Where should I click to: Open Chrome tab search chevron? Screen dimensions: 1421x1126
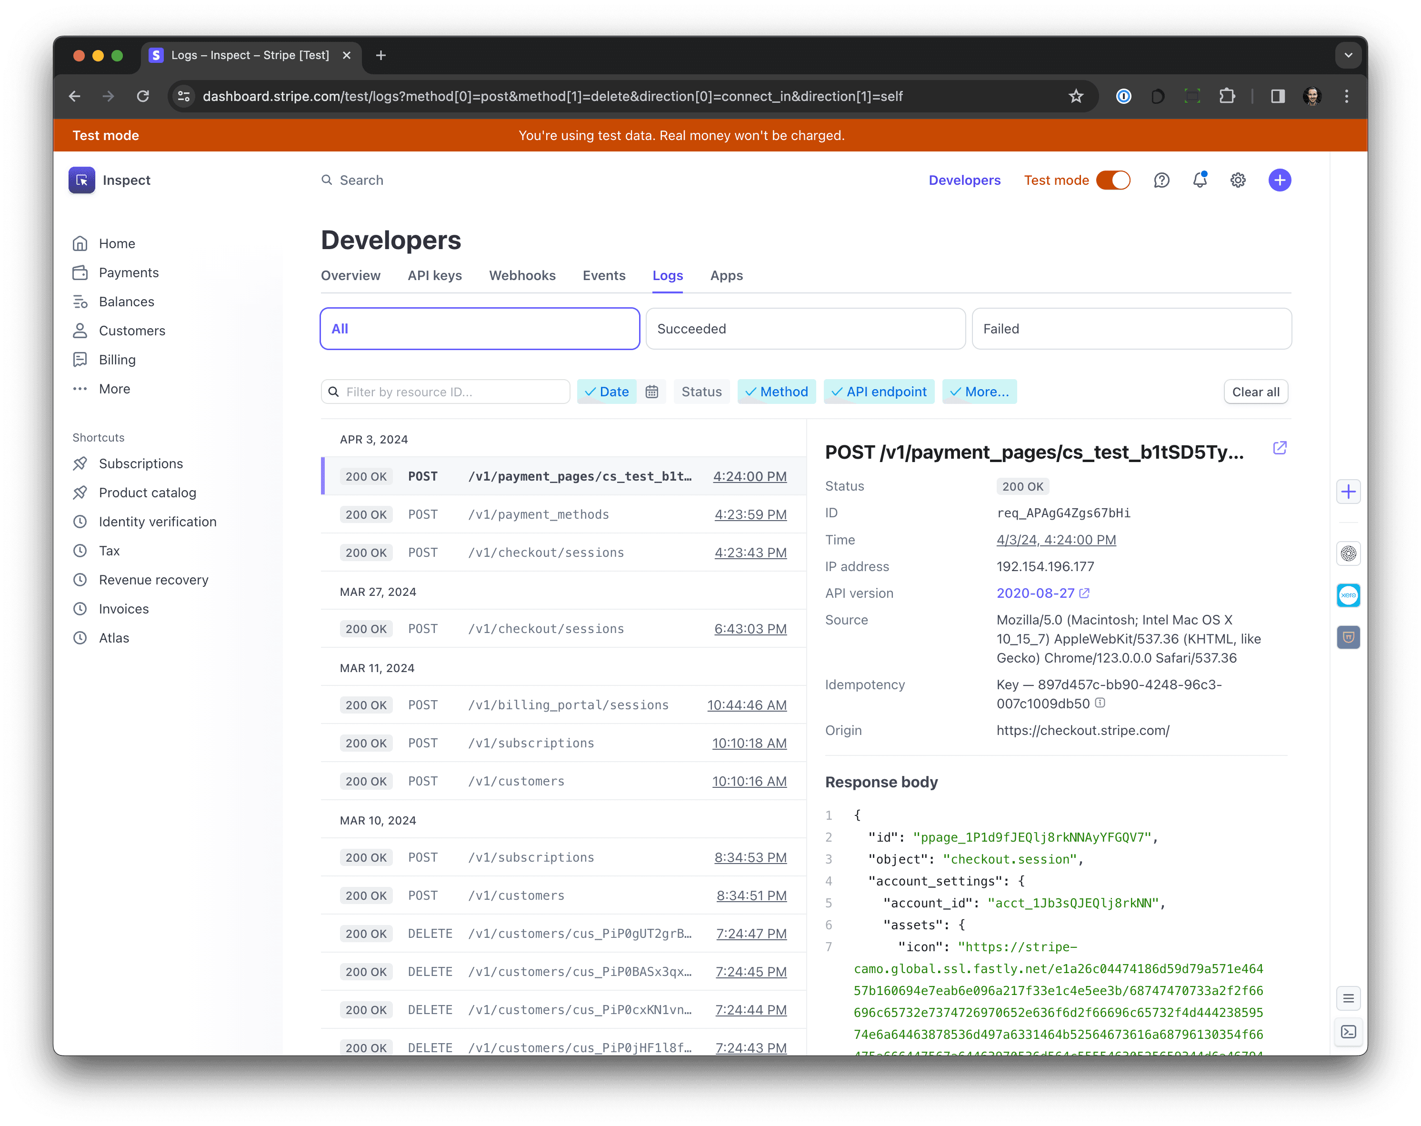coord(1348,55)
